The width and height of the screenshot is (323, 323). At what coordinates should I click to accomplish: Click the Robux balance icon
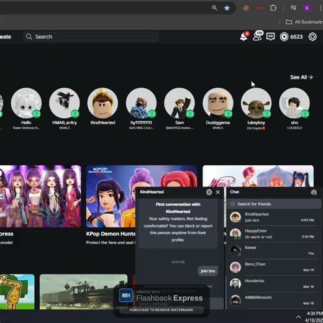(x=284, y=37)
